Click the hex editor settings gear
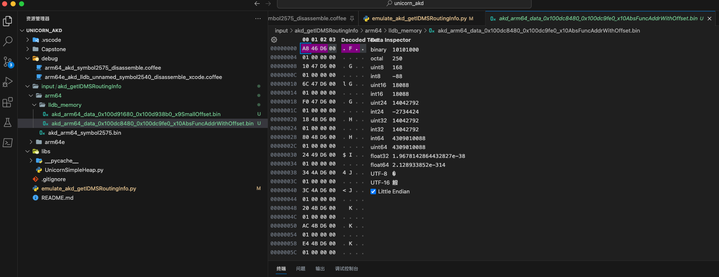This screenshot has width=719, height=277. click(x=274, y=40)
